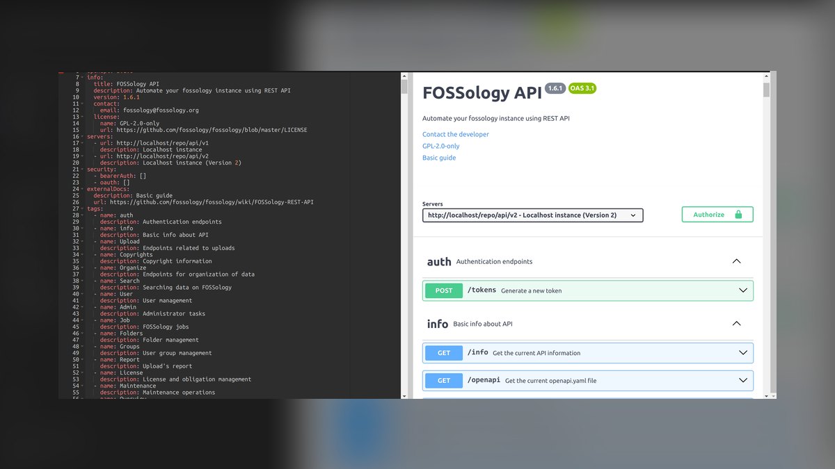835x469 pixels.
Task: Click the auth tag heading
Action: click(x=439, y=262)
